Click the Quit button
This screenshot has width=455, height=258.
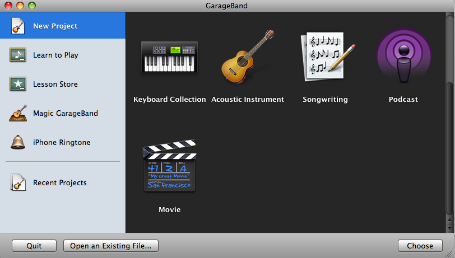34,246
